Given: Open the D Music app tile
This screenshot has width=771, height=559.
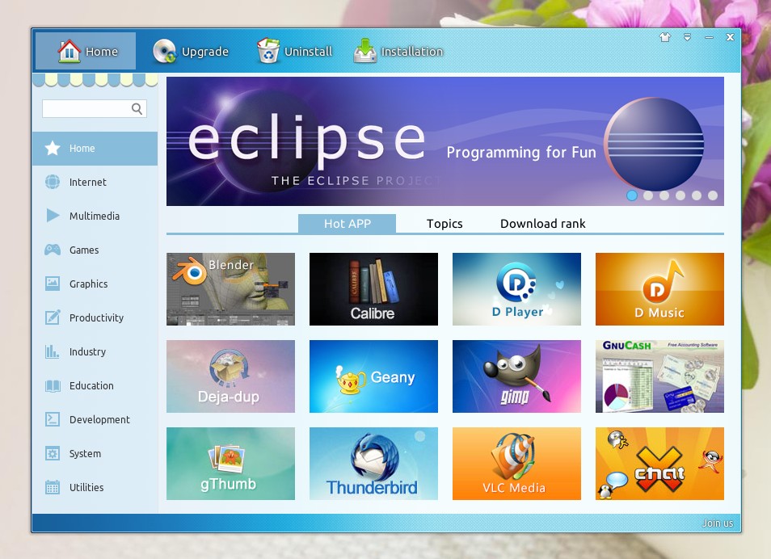Looking at the screenshot, I should tap(659, 289).
